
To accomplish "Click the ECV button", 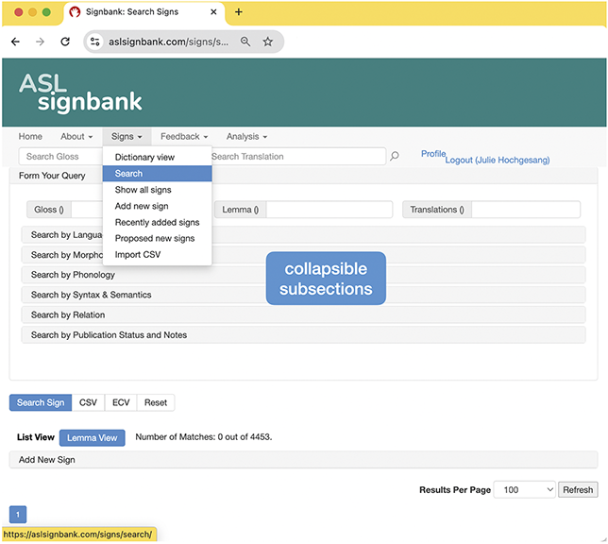I will [x=121, y=402].
